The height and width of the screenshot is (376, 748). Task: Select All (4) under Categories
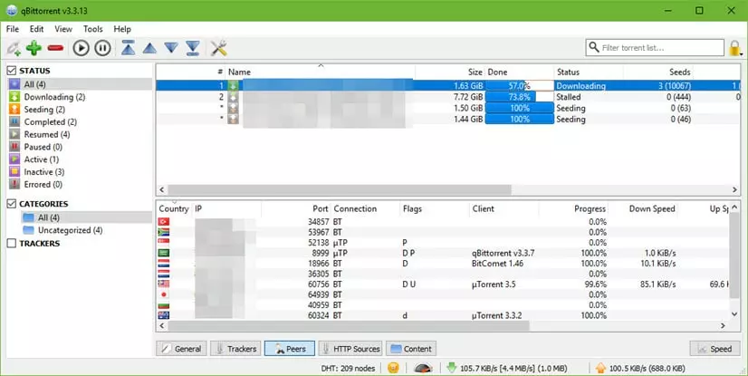(x=86, y=217)
